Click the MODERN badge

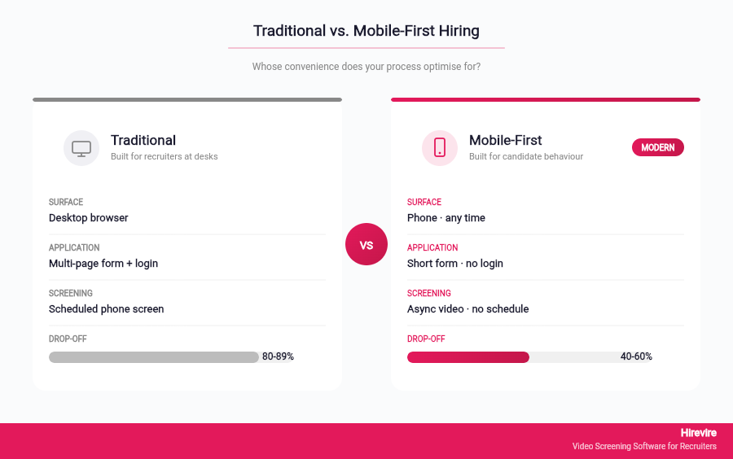(x=657, y=147)
